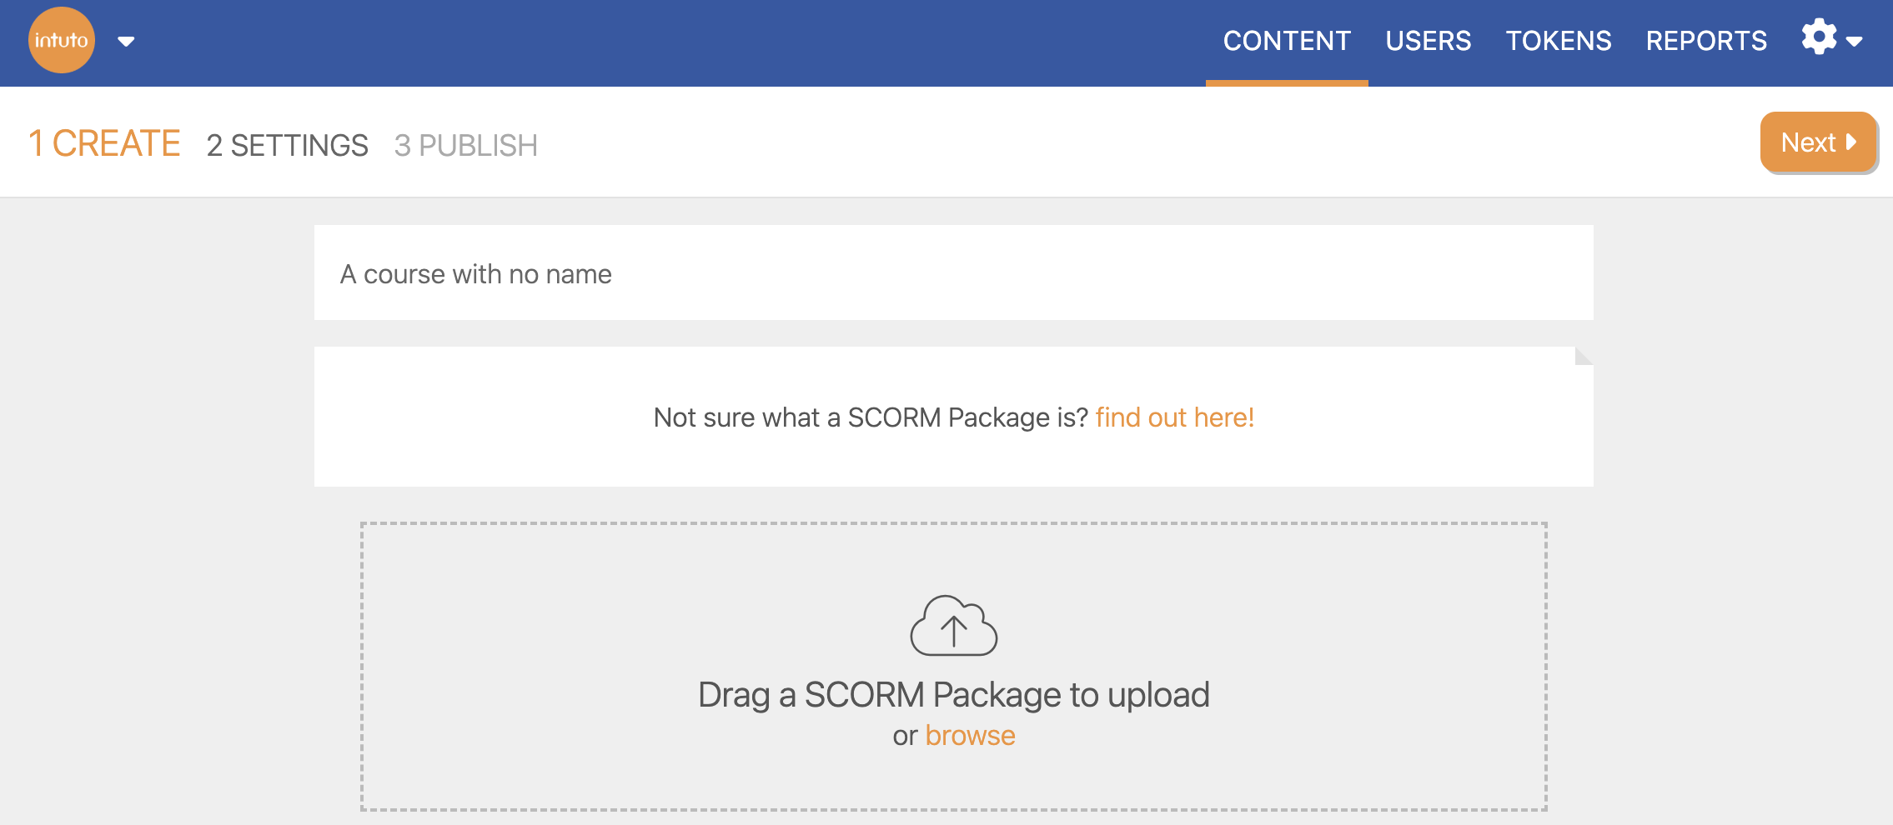Click the "Drag a SCORM Package to upload" text
The height and width of the screenshot is (825, 1893).
click(x=953, y=694)
